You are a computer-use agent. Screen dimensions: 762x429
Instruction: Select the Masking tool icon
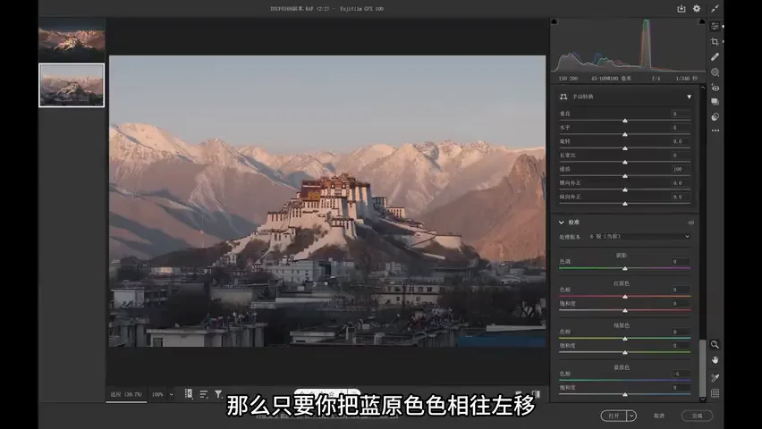tap(715, 72)
